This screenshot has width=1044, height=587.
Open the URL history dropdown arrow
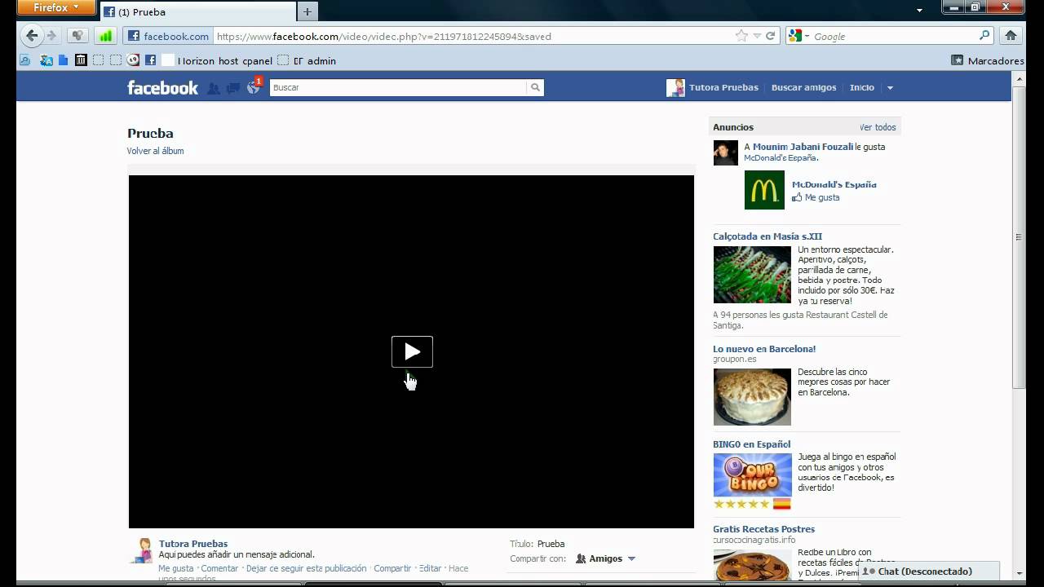coord(757,36)
